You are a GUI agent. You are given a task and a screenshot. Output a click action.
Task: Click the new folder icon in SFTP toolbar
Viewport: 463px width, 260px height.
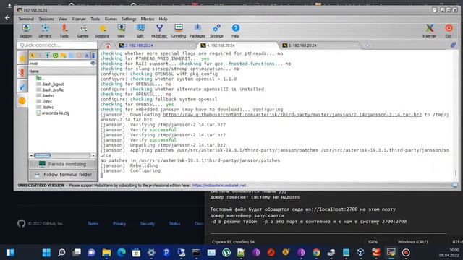point(63,56)
